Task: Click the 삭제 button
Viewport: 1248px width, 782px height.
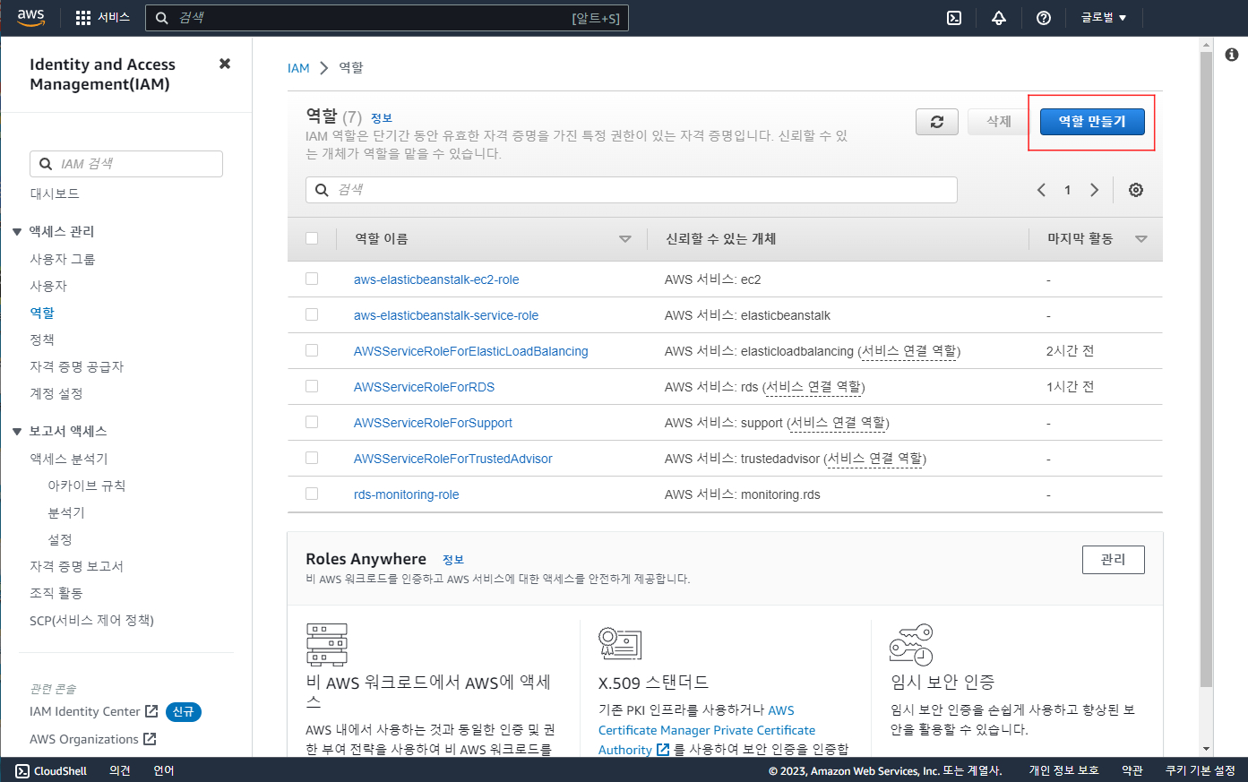Action: click(999, 122)
